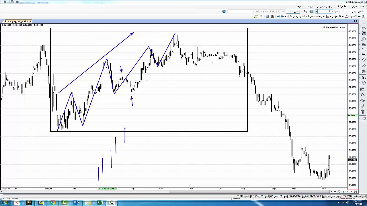
Task: Open the عرض view menu
Action: (354, 7)
